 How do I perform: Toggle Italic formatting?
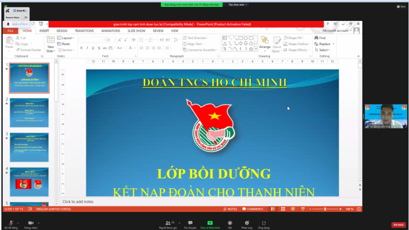point(87,48)
